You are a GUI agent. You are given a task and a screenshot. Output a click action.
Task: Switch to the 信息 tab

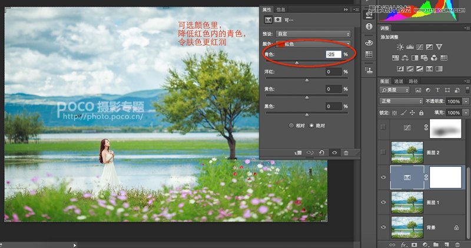281,9
